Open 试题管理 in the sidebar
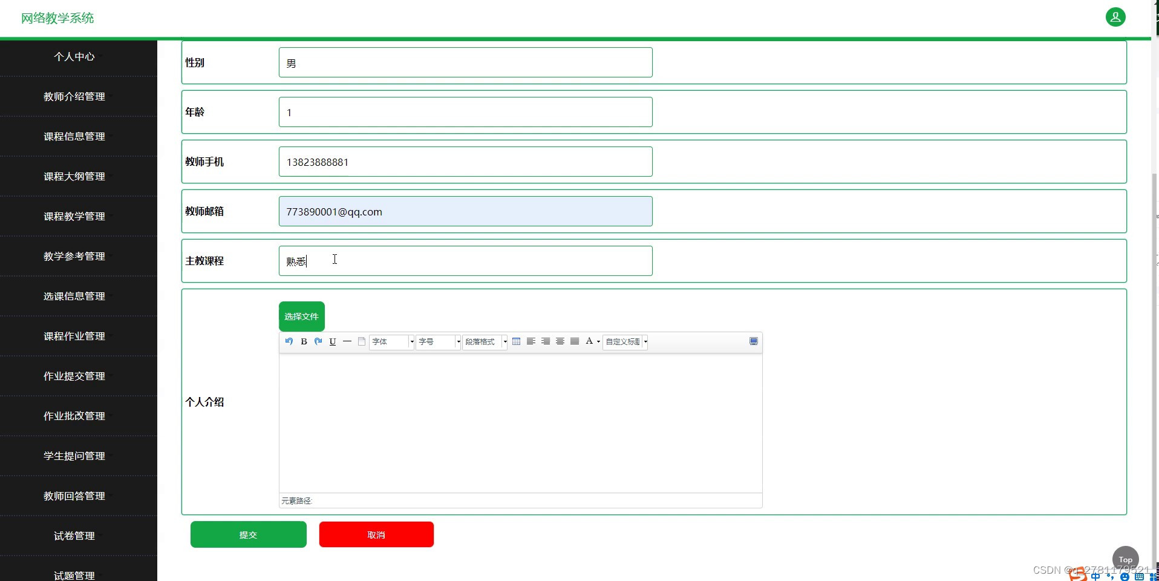The width and height of the screenshot is (1159, 581). click(x=74, y=575)
